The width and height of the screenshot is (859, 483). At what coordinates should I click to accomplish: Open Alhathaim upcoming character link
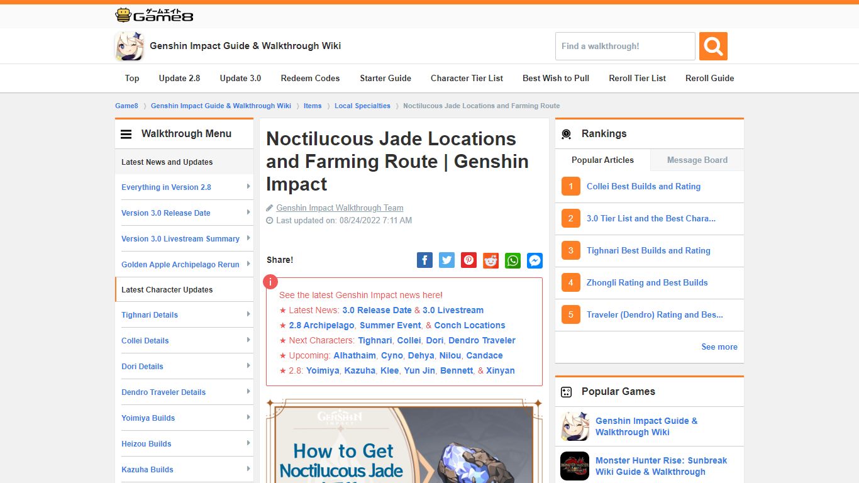coord(355,355)
